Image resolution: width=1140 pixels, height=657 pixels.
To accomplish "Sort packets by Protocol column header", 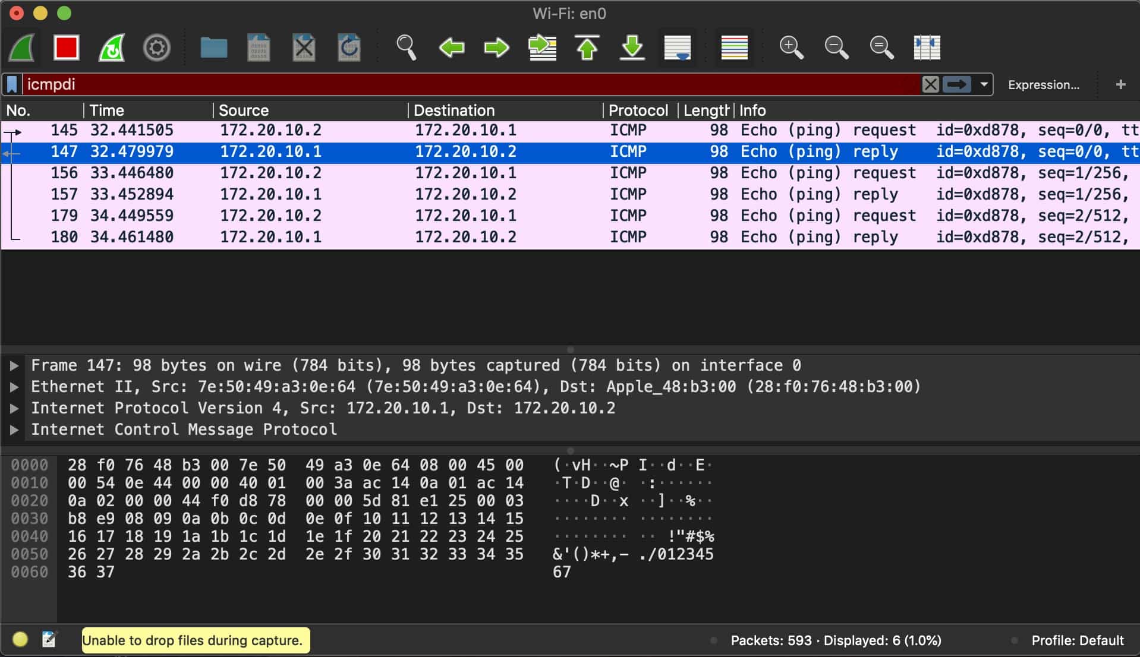I will coord(638,110).
